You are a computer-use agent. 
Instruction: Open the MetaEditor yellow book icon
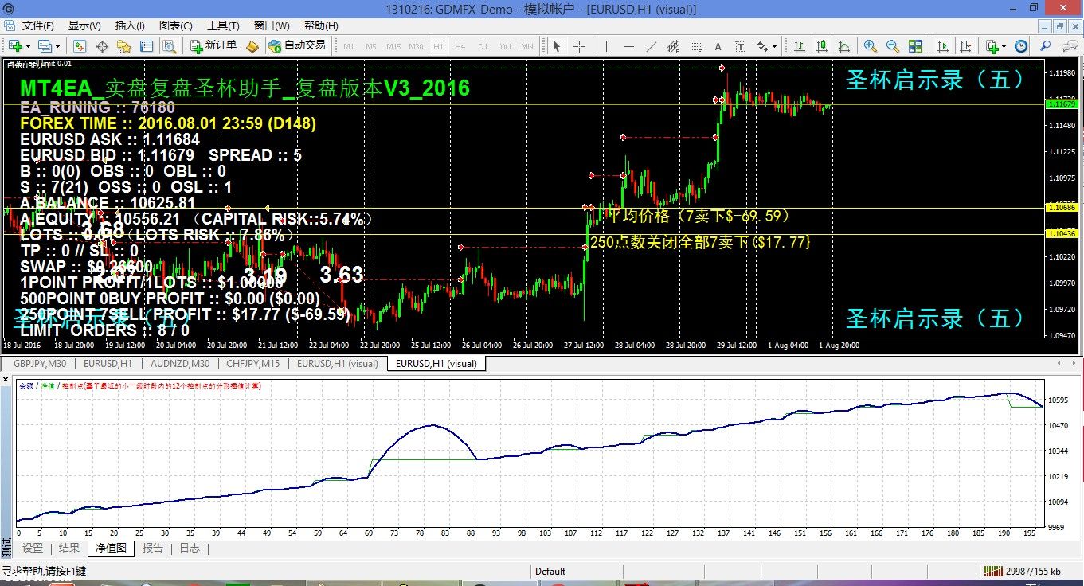click(252, 46)
